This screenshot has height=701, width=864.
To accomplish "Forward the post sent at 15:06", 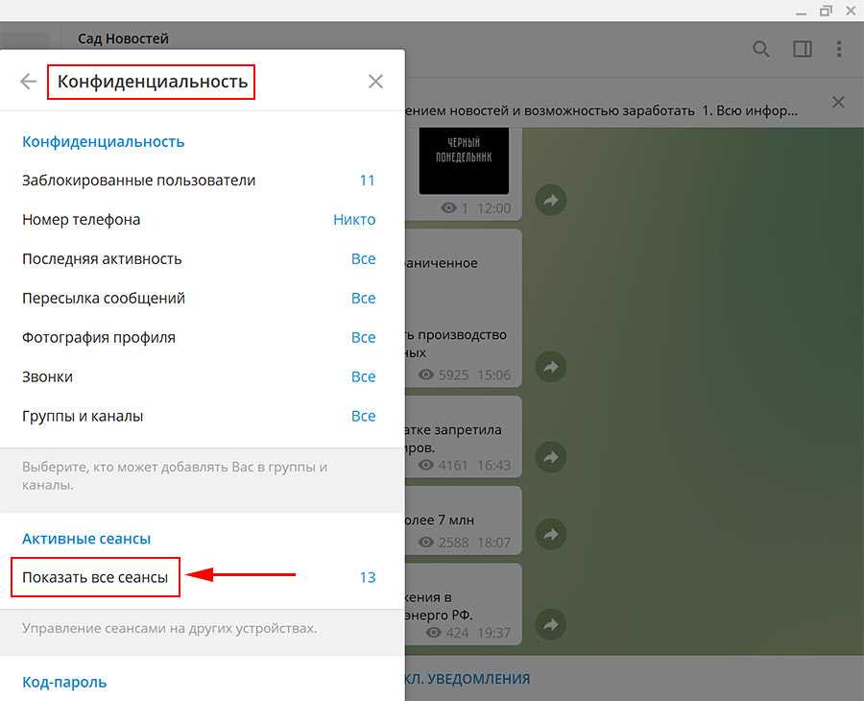I will (x=551, y=367).
